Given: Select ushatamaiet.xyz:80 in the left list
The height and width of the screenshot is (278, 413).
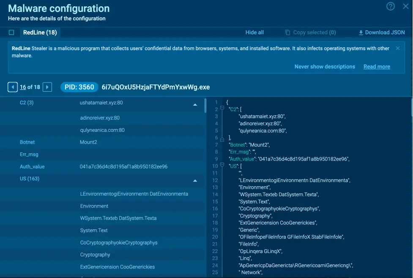Looking at the screenshot, I should pyautogui.click(x=101, y=103).
